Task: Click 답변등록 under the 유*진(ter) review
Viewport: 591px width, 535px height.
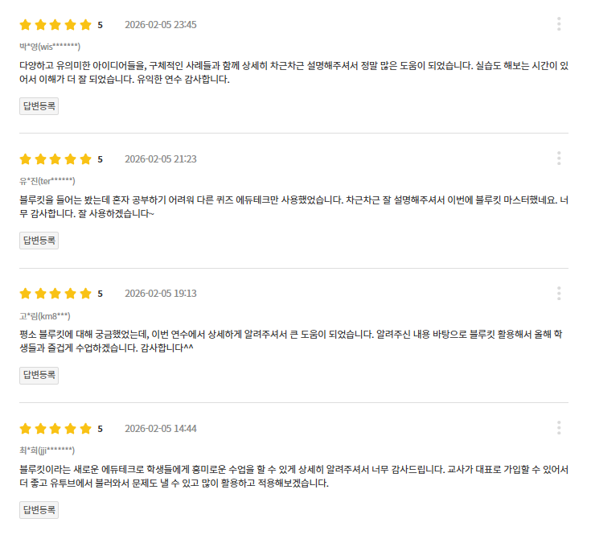Action: (39, 241)
